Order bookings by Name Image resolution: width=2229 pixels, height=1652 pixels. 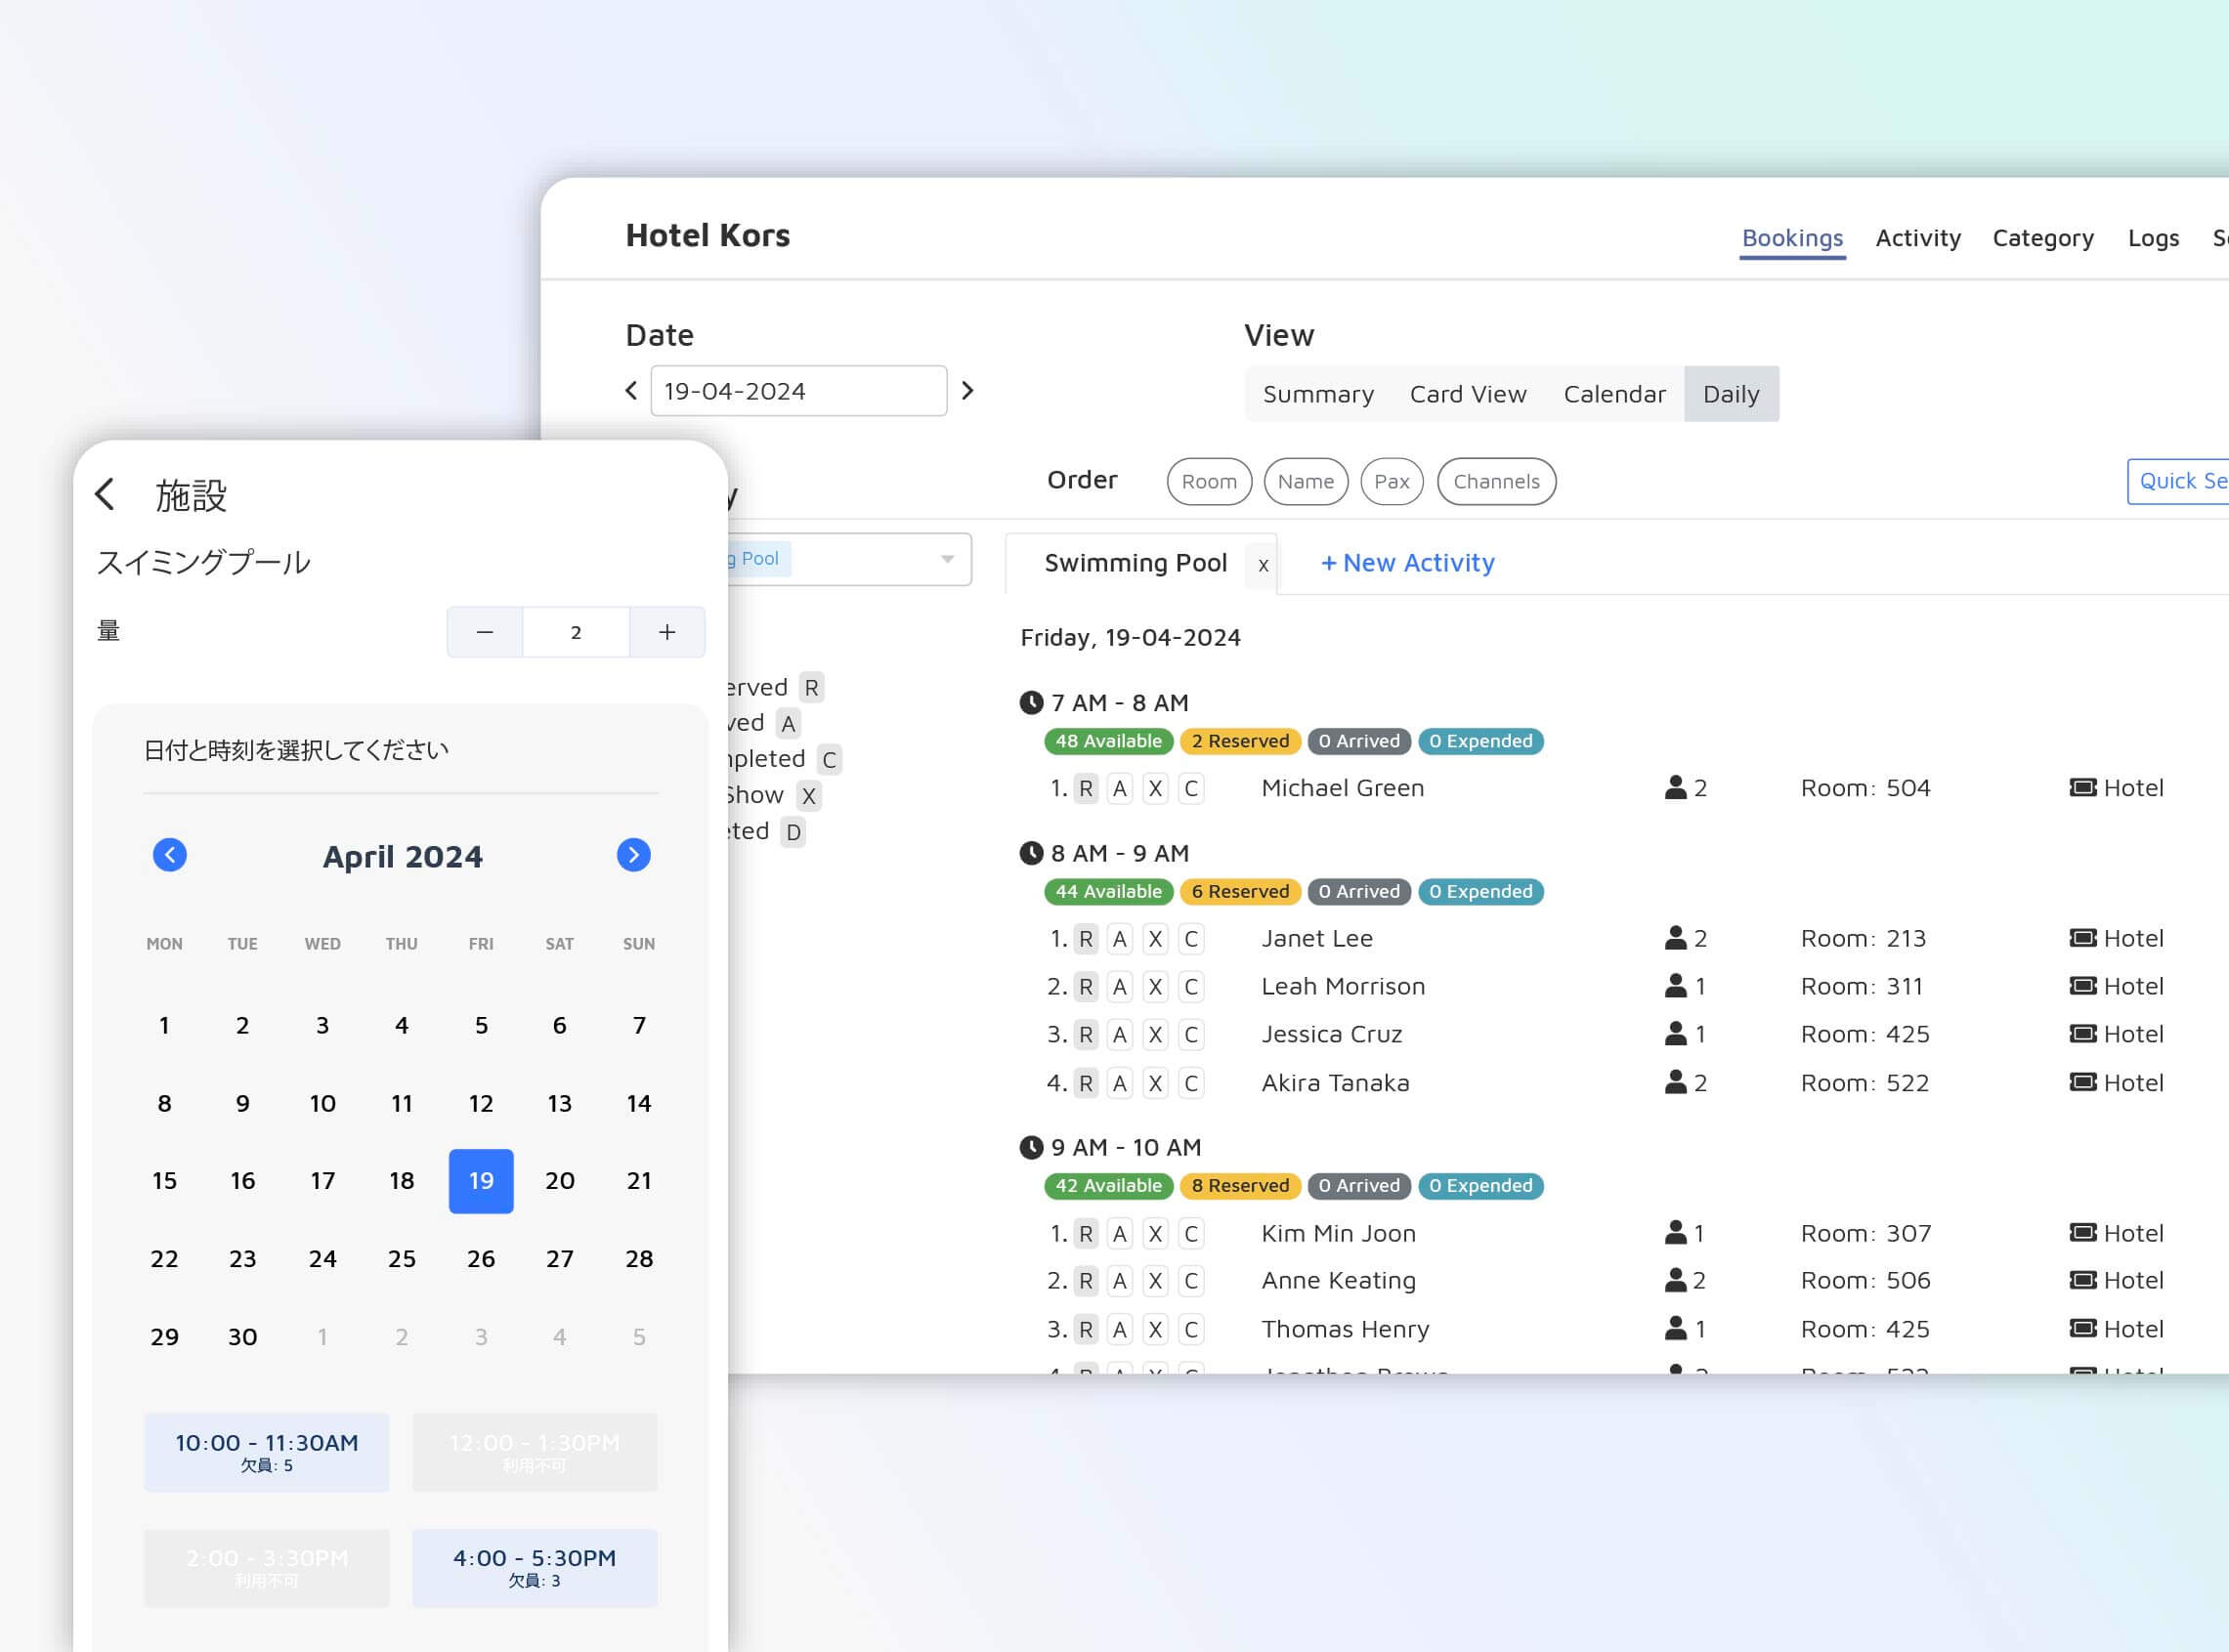tap(1306, 482)
